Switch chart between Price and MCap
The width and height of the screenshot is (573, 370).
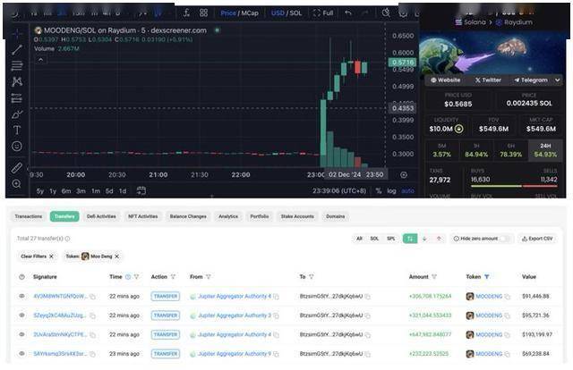tap(239, 13)
